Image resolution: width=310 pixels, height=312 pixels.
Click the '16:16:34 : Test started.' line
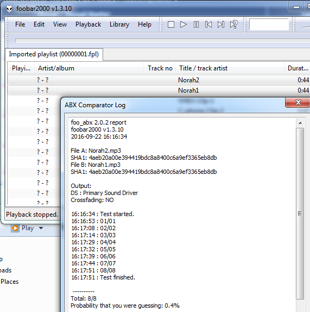[103, 214]
